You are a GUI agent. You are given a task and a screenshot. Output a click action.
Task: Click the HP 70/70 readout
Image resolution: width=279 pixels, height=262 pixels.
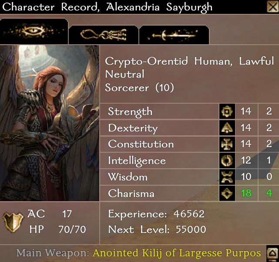pos(58,229)
